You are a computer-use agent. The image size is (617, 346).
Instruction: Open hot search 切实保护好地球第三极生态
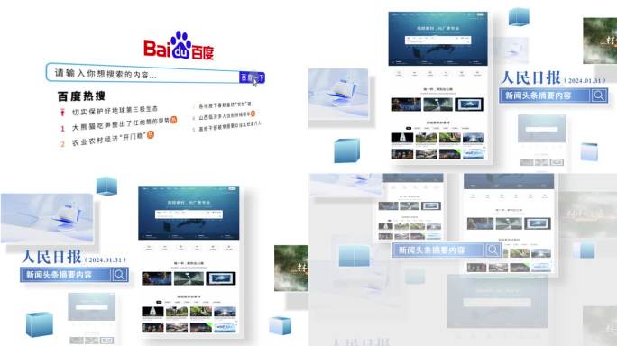(x=115, y=111)
